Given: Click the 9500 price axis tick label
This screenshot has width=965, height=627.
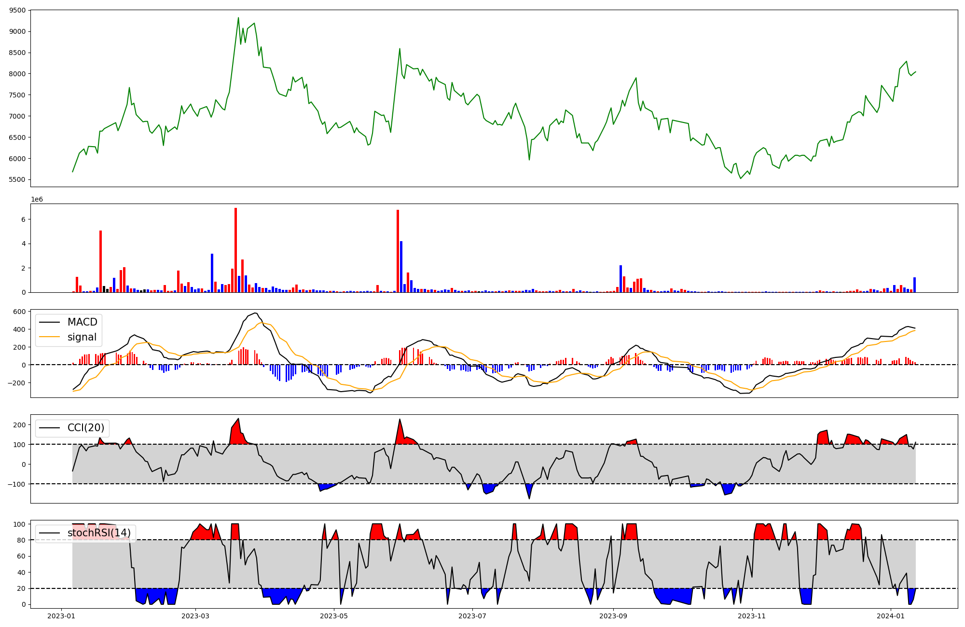Looking at the screenshot, I should [17, 10].
